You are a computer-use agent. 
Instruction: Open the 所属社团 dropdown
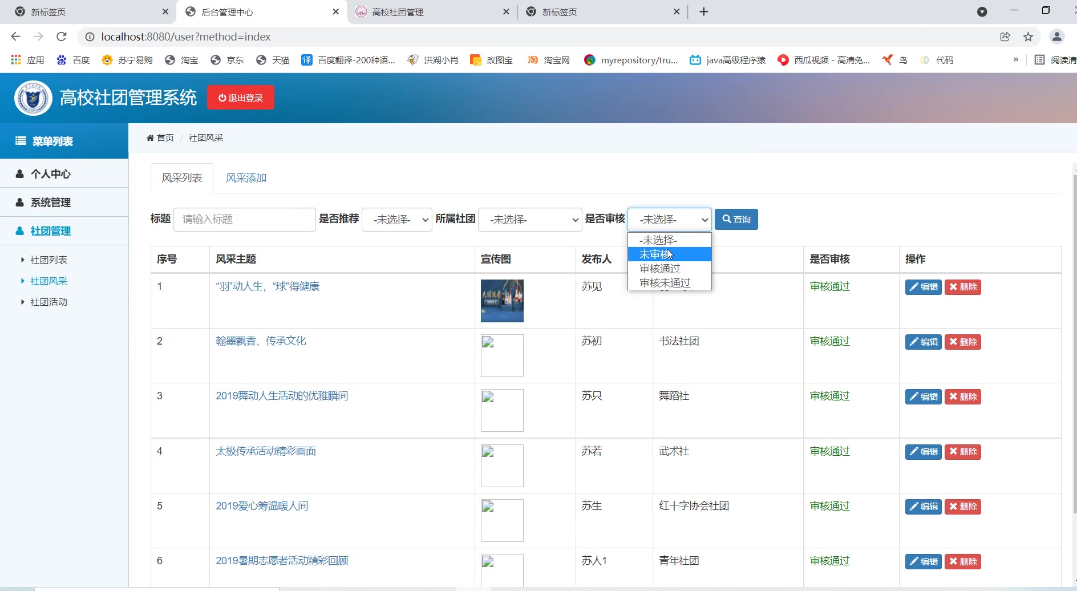530,220
